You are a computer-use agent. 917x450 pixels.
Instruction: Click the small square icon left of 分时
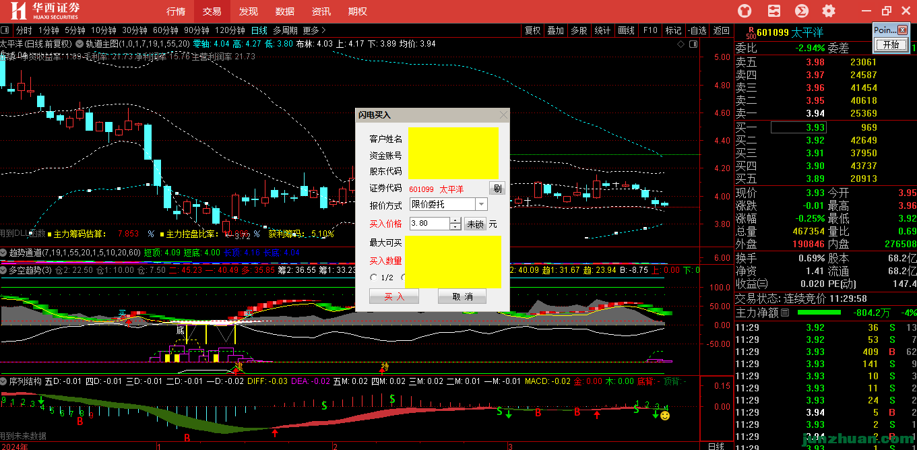coord(6,30)
